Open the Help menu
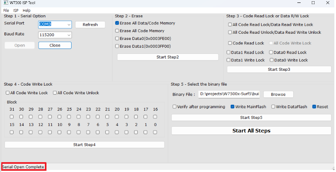This screenshot has width=336, height=172. [27, 11]
